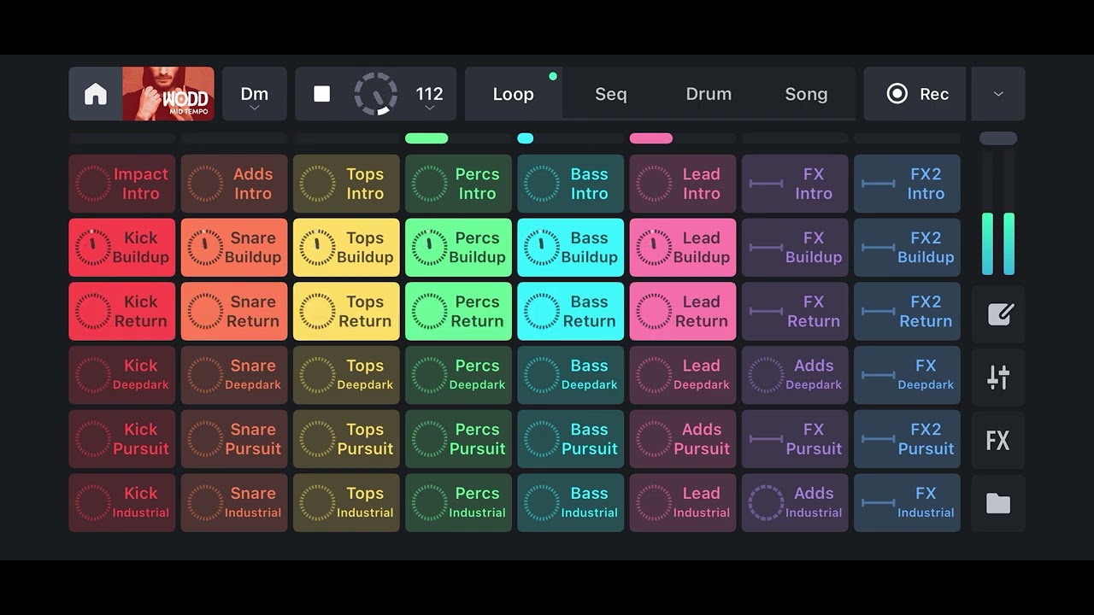Stop the Lead Return pad

[683, 312]
